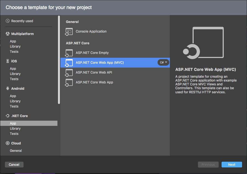
Task: Choose ASP.NET Core Web App (MVC) template
Action: (115, 63)
